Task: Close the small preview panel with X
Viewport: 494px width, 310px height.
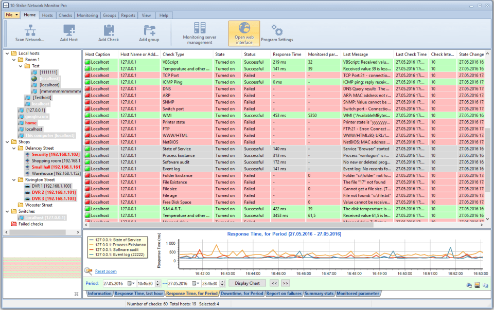Action: pyautogui.click(x=76, y=294)
